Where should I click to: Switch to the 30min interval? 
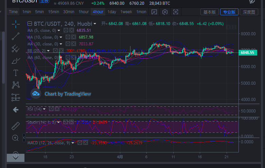tap(69, 12)
